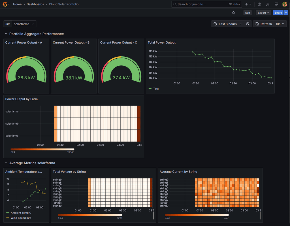Open the 10s auto-refresh interval dropdown
The height and width of the screenshot is (226, 290).
(x=280, y=24)
